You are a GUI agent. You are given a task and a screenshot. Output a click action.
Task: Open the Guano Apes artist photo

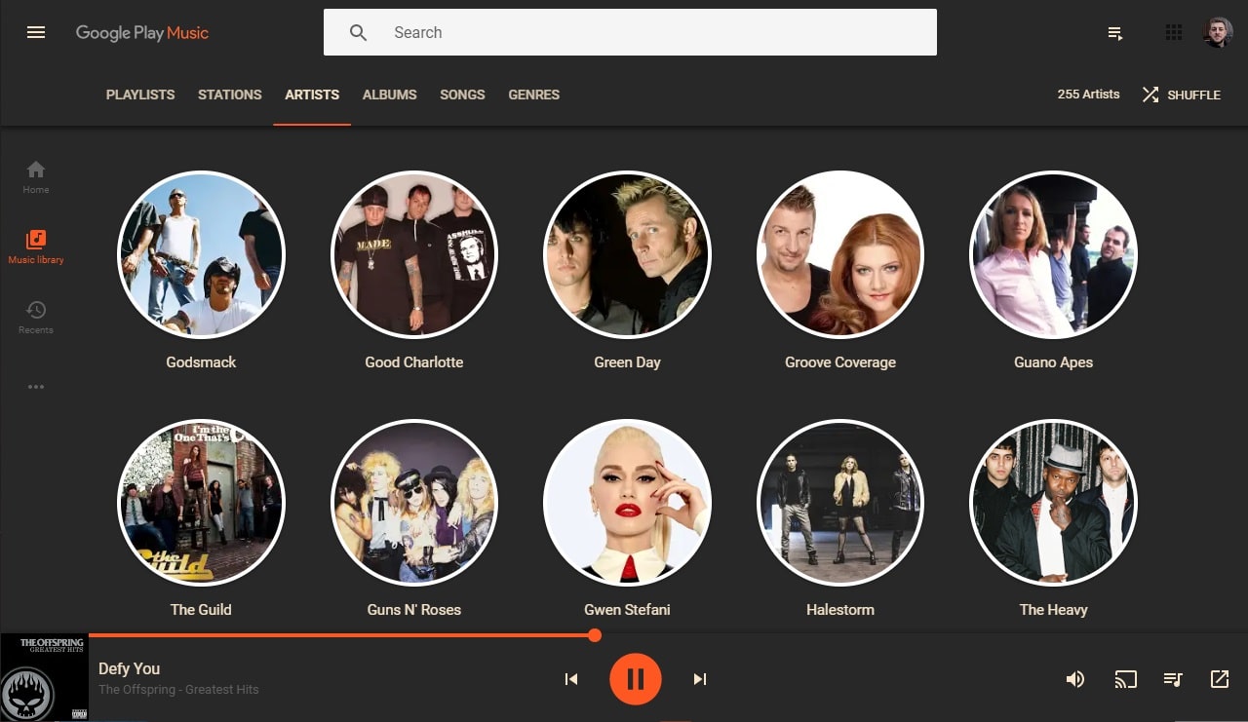1054,255
